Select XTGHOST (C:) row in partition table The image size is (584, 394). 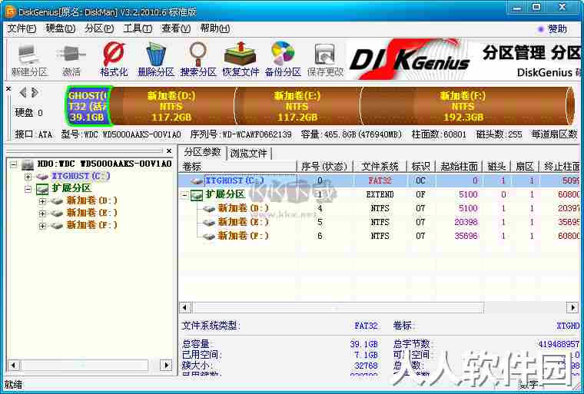(380, 181)
